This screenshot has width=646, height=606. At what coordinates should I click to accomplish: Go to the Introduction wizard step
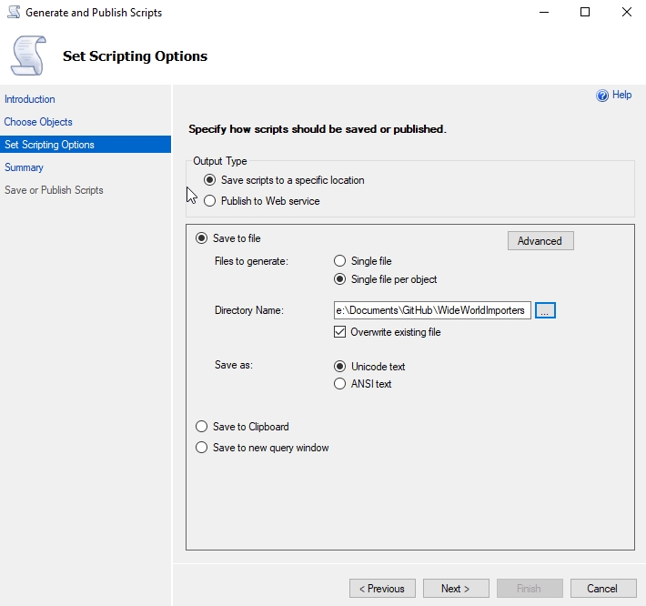pos(30,99)
